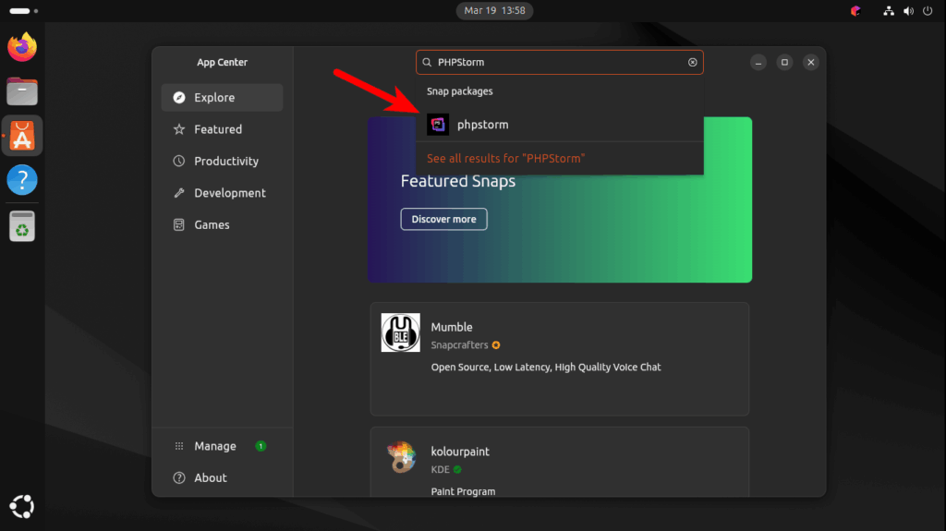Click the Featured Snaps banner heading
946x531 pixels.
[458, 181]
